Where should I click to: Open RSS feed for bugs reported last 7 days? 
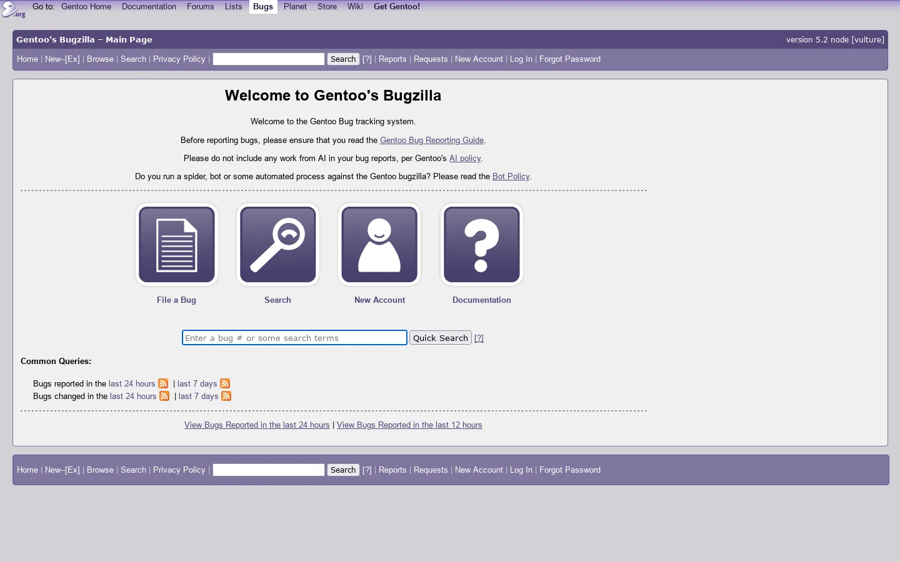225,383
